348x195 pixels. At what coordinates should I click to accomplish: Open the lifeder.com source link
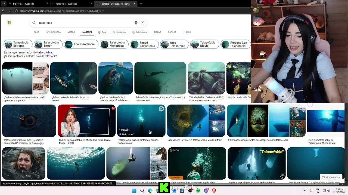[x=126, y=134]
